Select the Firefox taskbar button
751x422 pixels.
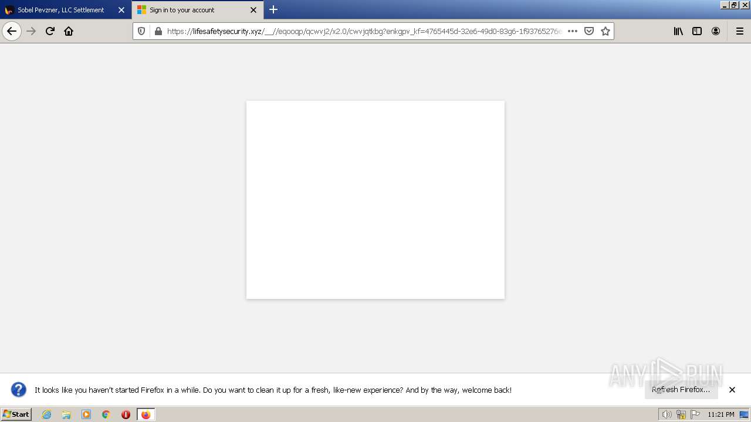click(x=146, y=414)
